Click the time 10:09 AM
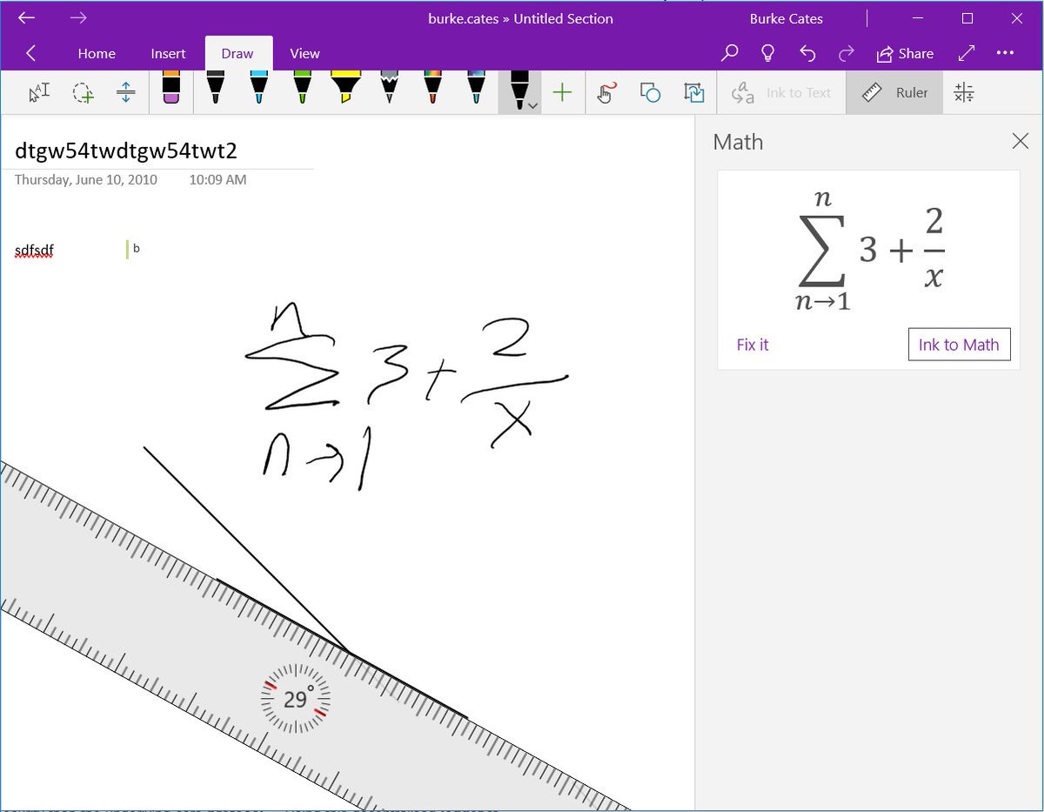1044x812 pixels. coord(217,180)
